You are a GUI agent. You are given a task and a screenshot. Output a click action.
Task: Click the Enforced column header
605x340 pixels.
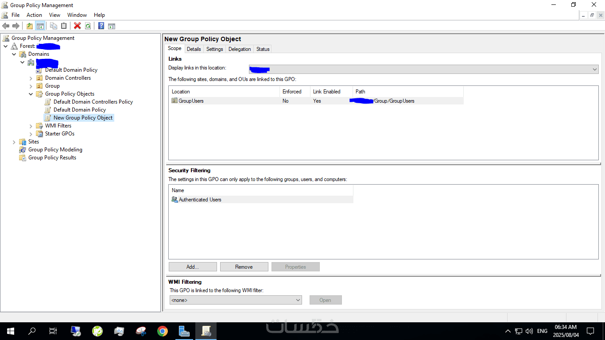[295, 92]
